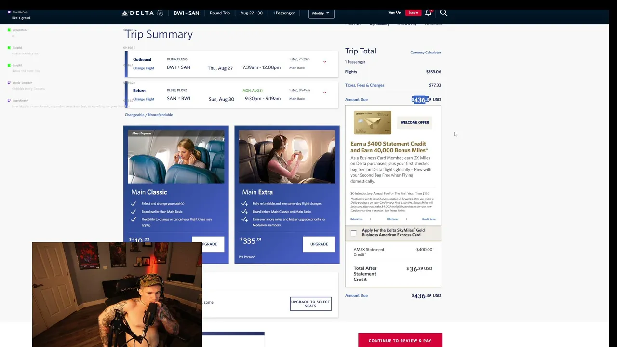Click the Thu, Aug 27 outbound date
Viewport: 617px width, 347px height.
point(220,68)
